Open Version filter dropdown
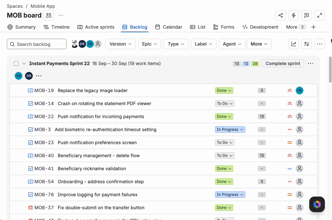 pos(121,44)
